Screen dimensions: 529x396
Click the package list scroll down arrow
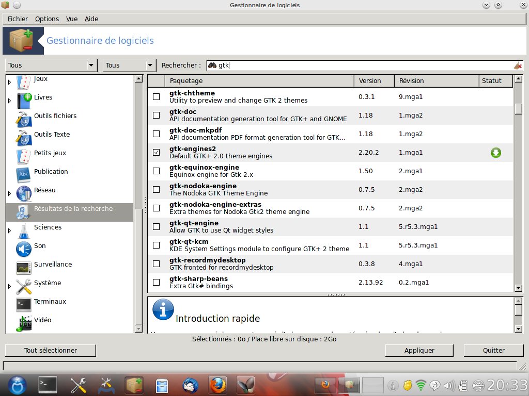pos(519,288)
